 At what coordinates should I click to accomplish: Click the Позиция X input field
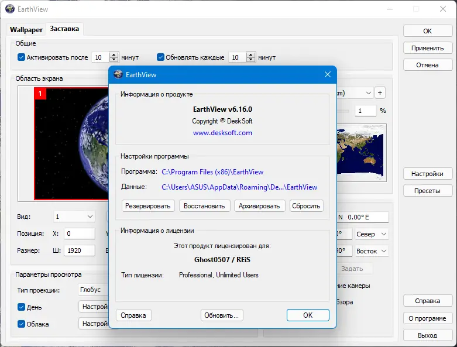pos(80,233)
